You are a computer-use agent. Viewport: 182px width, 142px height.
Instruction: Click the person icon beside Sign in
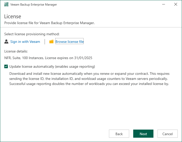7,42
